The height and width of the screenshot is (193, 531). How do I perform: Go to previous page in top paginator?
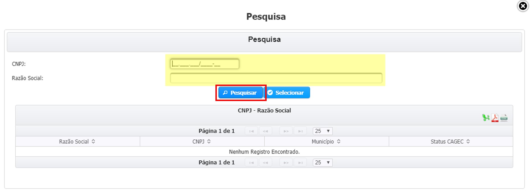coord(265,131)
